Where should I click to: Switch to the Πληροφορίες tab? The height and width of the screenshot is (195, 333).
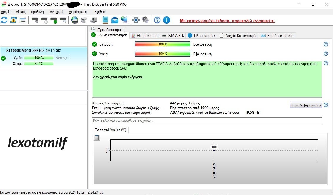click(x=202, y=35)
